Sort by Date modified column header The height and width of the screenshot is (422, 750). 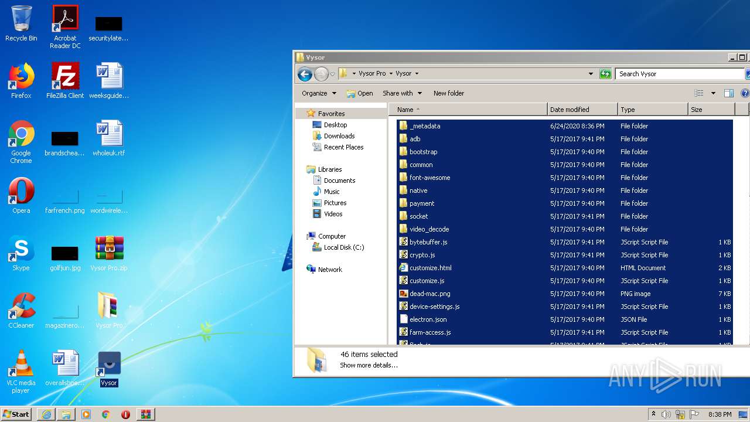pyautogui.click(x=582, y=110)
